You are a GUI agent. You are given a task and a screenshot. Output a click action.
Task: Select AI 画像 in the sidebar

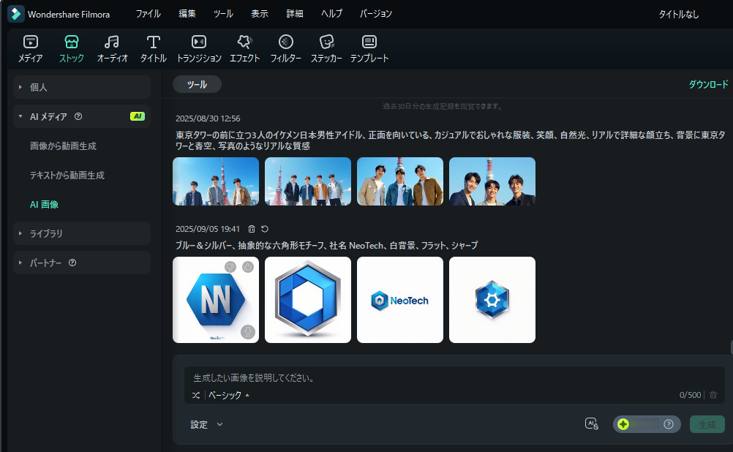[x=44, y=204]
